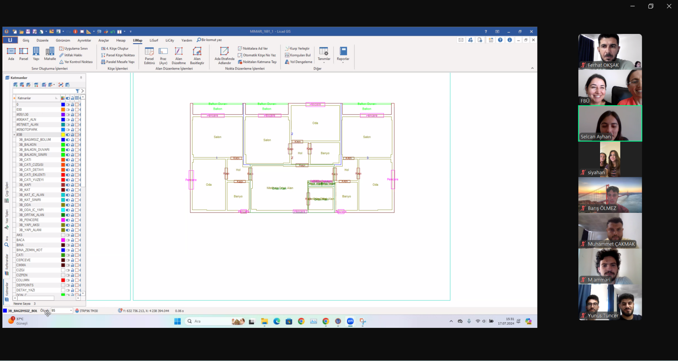Click Yol Dengeleme
Viewport: 678px width, 361px height.
pyautogui.click(x=299, y=62)
